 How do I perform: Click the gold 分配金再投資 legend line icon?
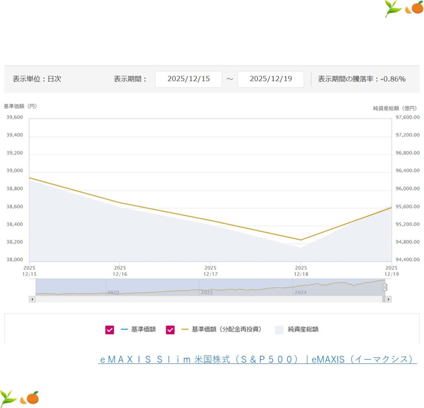[x=185, y=330]
